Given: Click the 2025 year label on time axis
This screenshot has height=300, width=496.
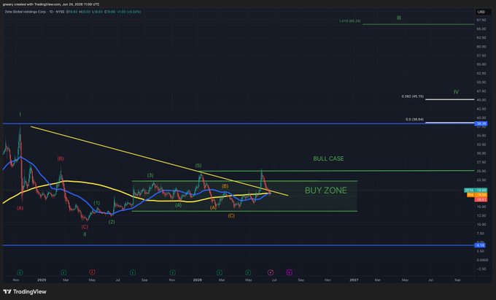Looking at the screenshot, I should pos(42,280).
